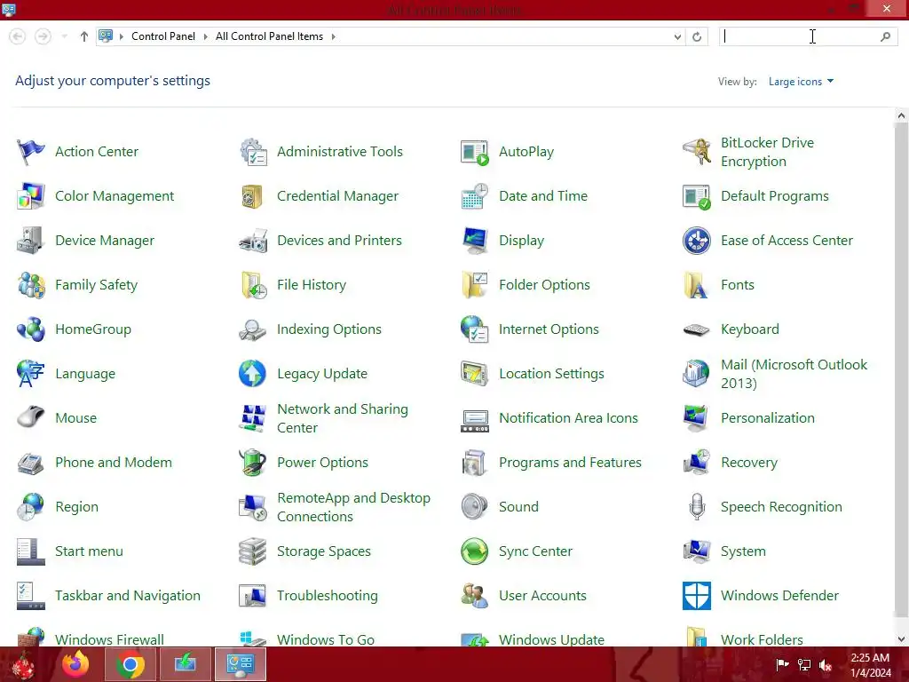Image resolution: width=909 pixels, height=682 pixels.
Task: Open the Display monitor icon
Action: pos(475,241)
